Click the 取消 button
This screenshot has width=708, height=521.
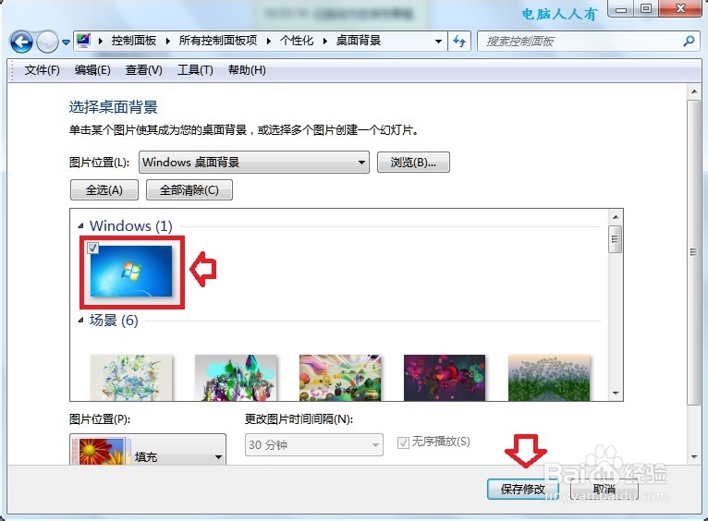tap(604, 489)
